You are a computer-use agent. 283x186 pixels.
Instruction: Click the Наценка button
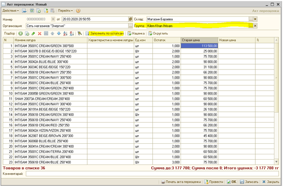coord(136,34)
